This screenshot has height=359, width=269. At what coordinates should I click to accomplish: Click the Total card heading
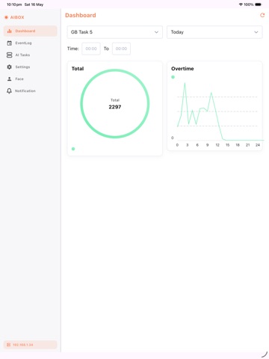tap(78, 69)
